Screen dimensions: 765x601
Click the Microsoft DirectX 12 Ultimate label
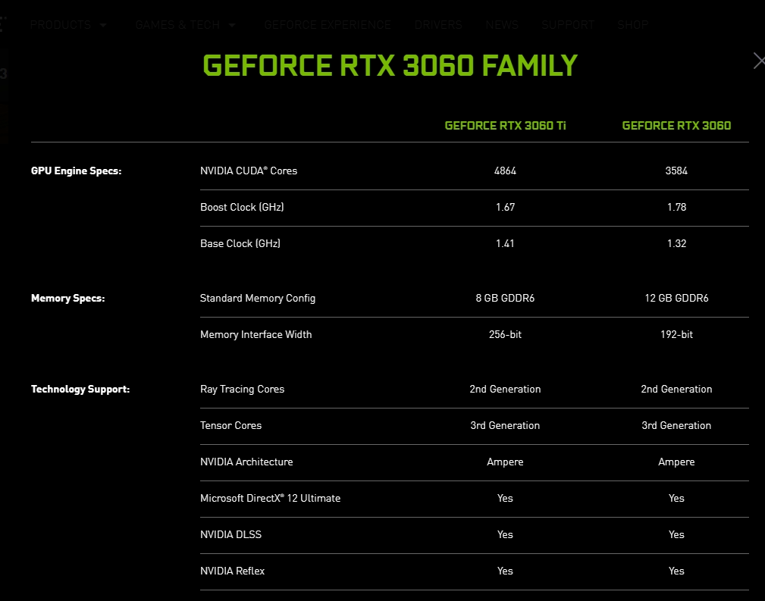click(x=270, y=498)
